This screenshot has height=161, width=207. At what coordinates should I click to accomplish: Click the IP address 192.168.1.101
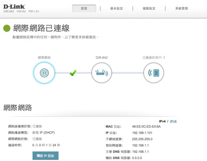coord(142,133)
